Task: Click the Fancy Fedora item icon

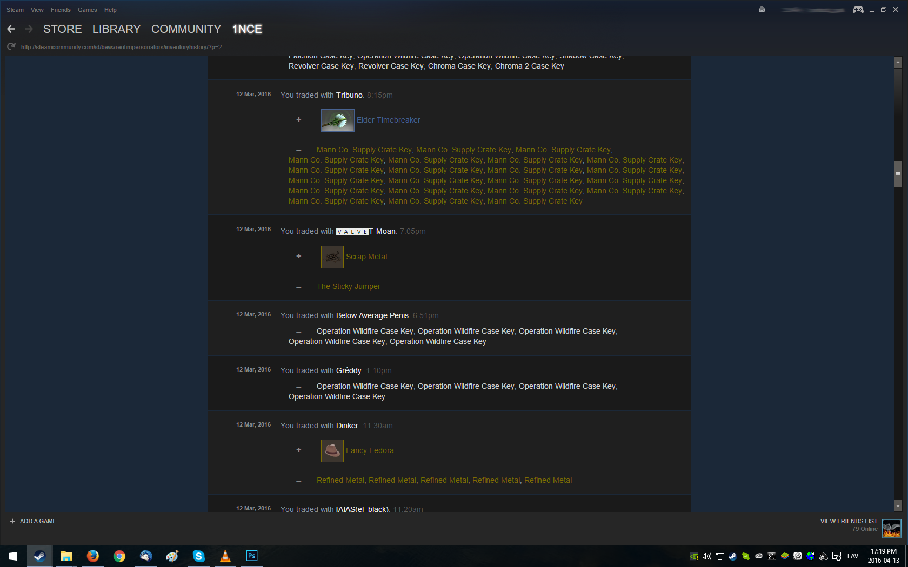Action: click(x=332, y=450)
